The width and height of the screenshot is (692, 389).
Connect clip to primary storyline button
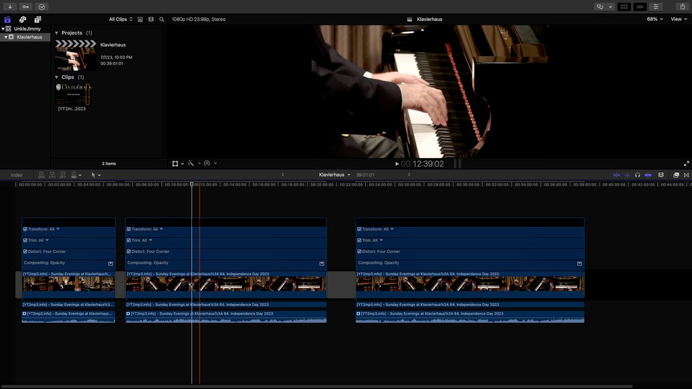coord(41,175)
